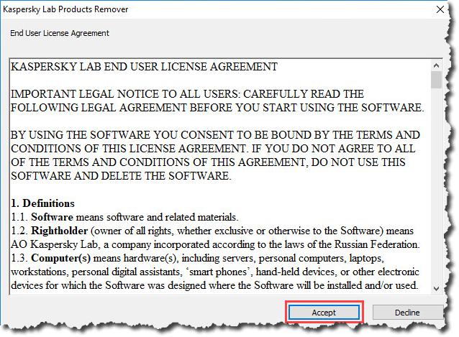
Task: Click the bold word "Computer(s)" in clause 1.3
Action: click(x=61, y=258)
